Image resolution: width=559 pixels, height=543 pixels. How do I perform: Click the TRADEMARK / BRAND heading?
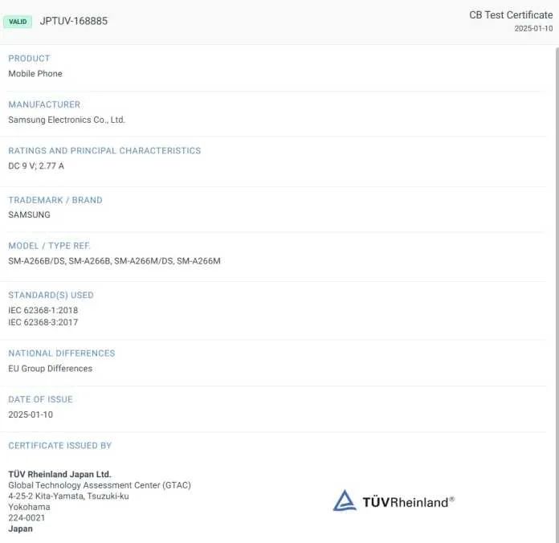[55, 200]
